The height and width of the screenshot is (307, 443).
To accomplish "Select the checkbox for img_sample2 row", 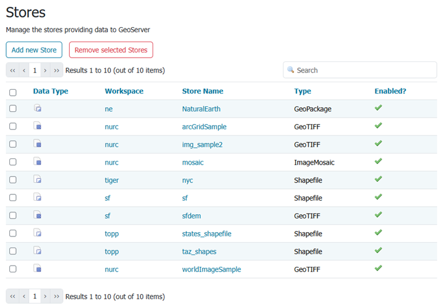I will coord(13,145).
